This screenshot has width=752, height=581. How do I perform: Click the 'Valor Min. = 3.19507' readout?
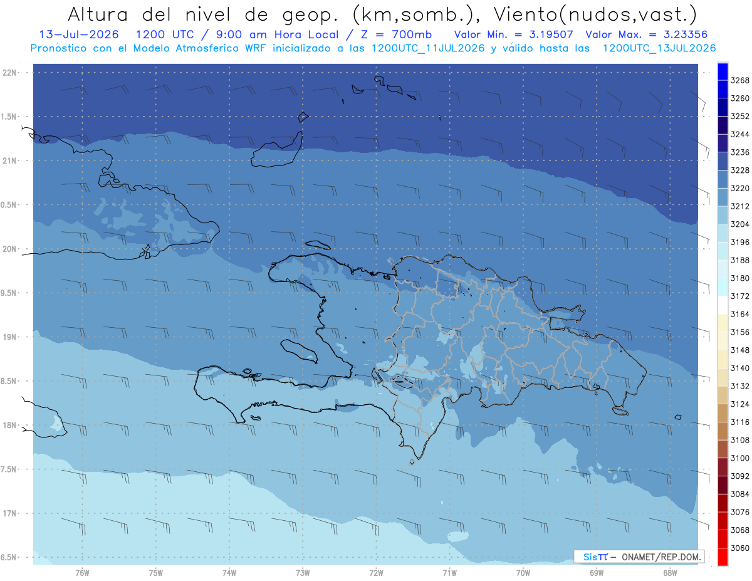click(x=513, y=34)
